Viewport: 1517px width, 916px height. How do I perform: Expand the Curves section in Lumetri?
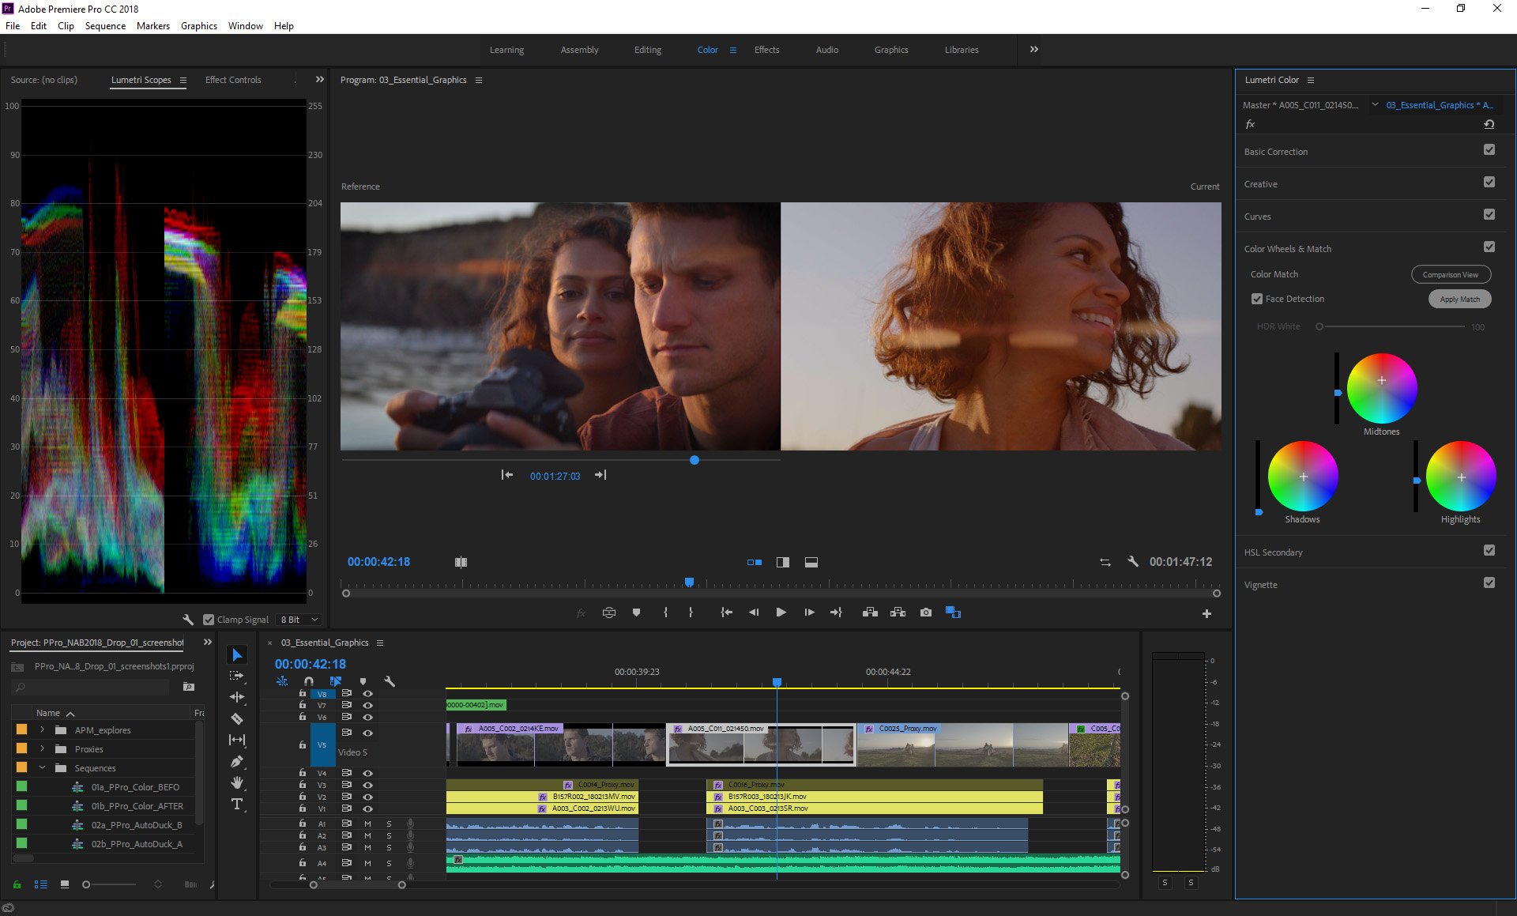[1259, 216]
